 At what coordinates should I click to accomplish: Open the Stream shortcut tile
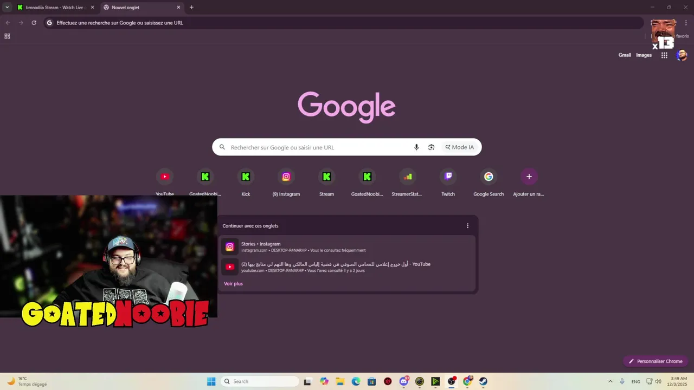326,182
